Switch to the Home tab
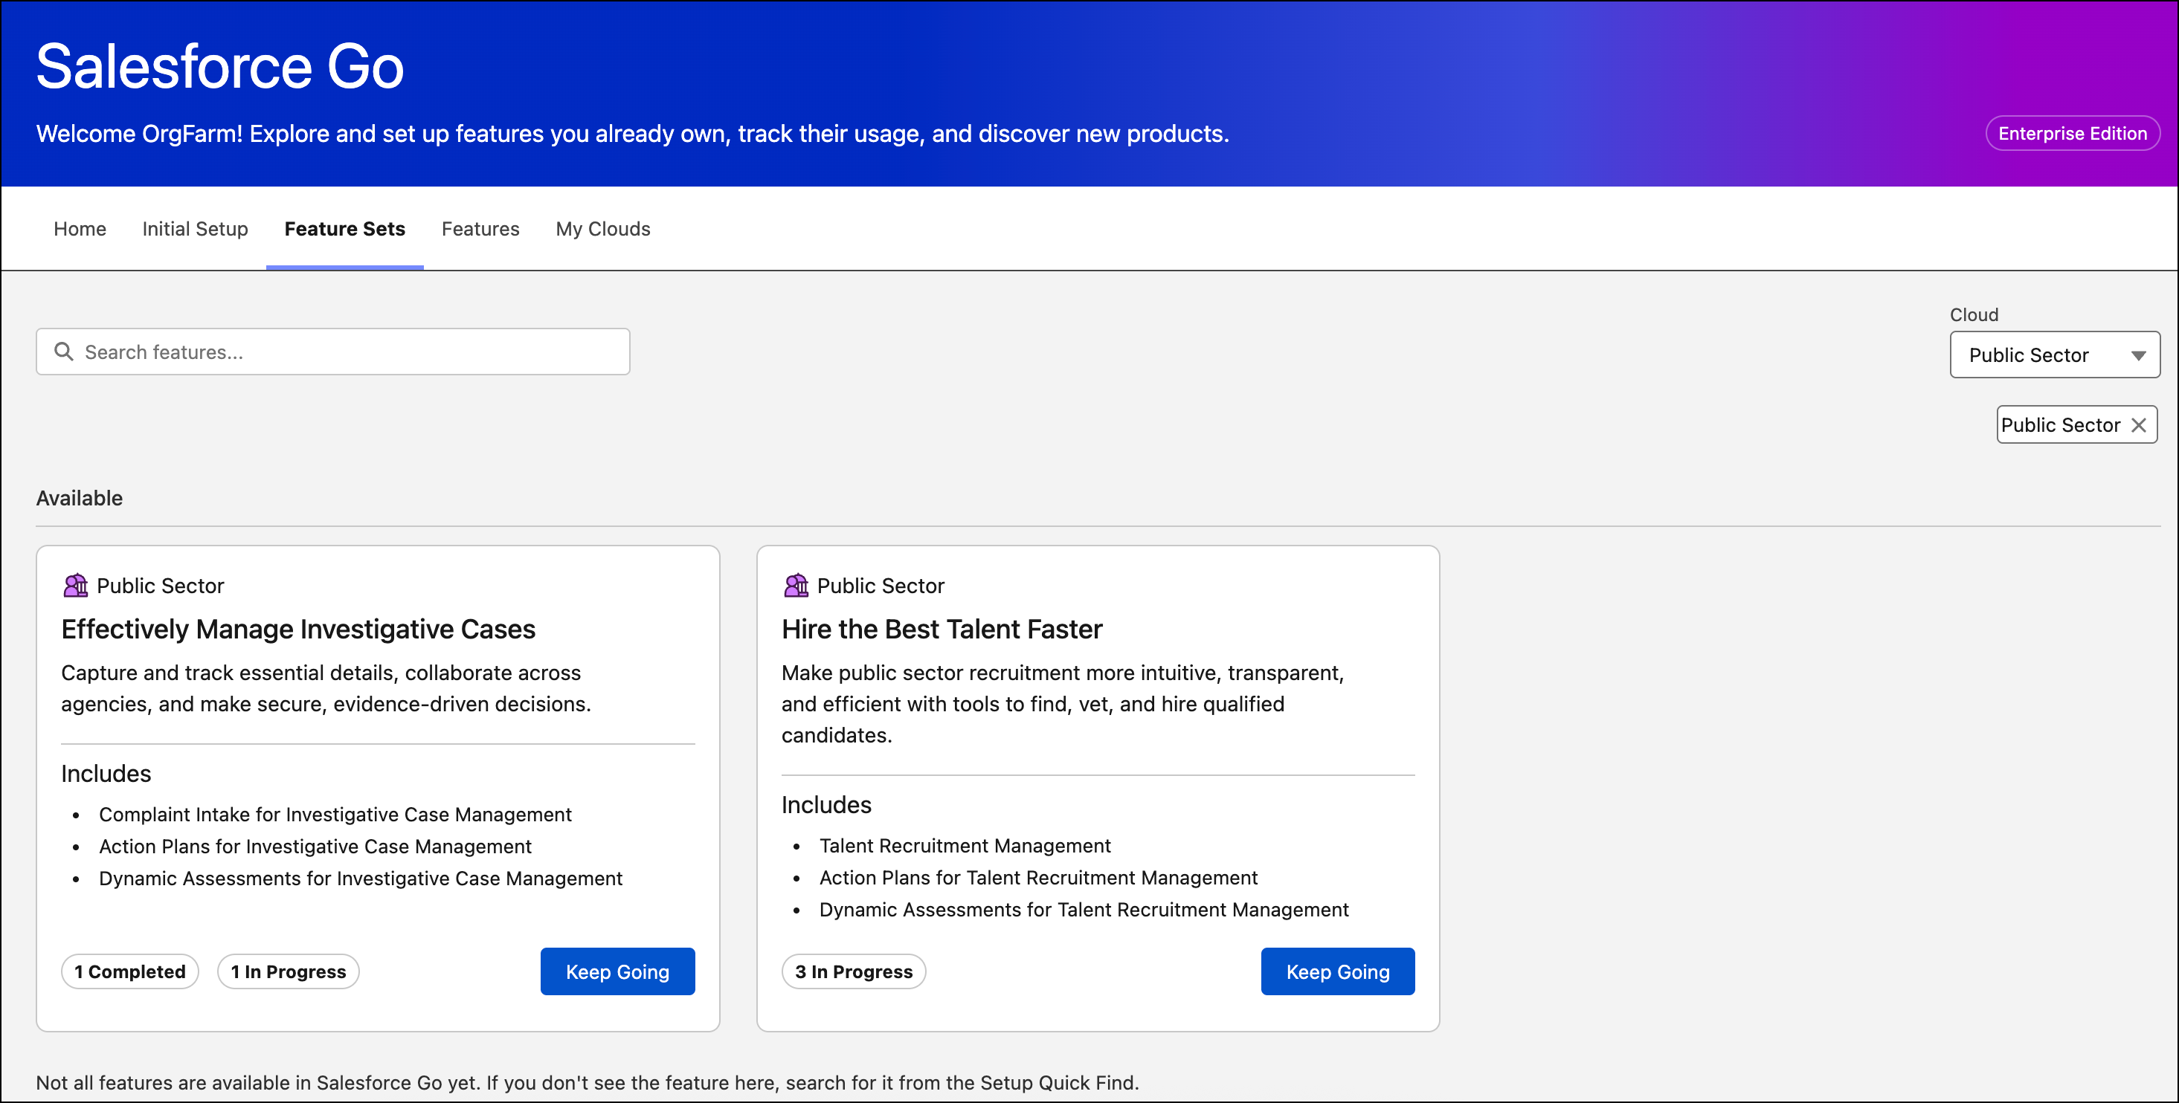 click(80, 229)
